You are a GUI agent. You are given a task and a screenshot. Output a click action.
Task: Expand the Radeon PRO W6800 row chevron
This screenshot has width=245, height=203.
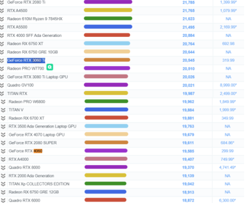3,102
